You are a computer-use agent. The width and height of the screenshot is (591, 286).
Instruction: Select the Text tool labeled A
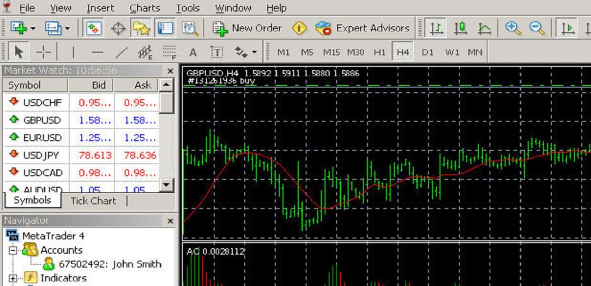click(193, 53)
